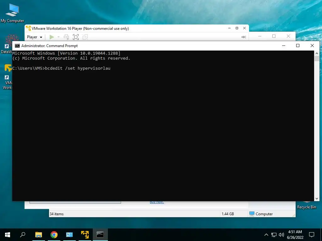
Task: Click the network tray icon
Action: [x=274, y=235]
